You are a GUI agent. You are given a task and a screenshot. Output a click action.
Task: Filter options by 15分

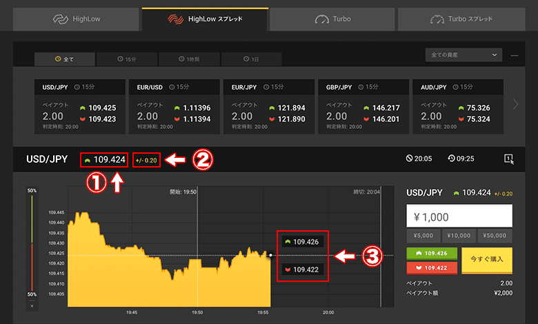(127, 59)
